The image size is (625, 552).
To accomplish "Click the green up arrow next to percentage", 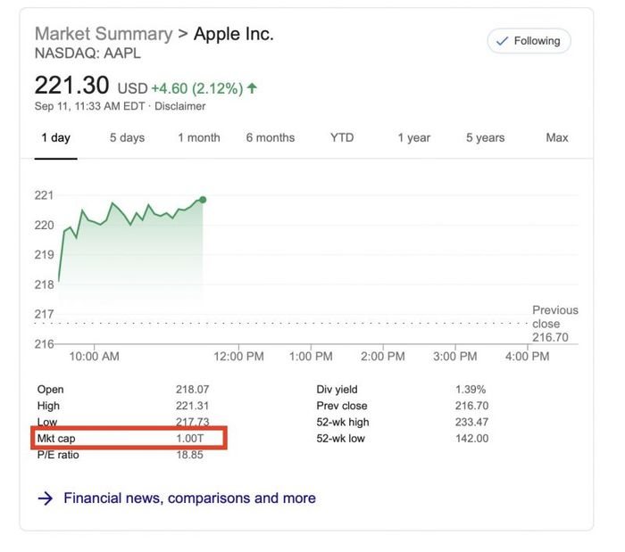I will click(x=253, y=88).
